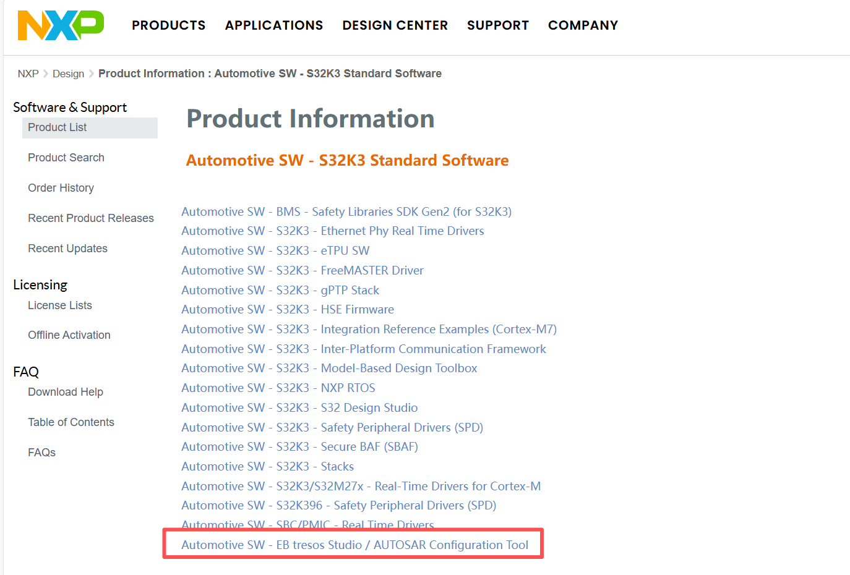The height and width of the screenshot is (575, 850).
Task: Click the FAQ sidebar heading
Action: [x=26, y=372]
